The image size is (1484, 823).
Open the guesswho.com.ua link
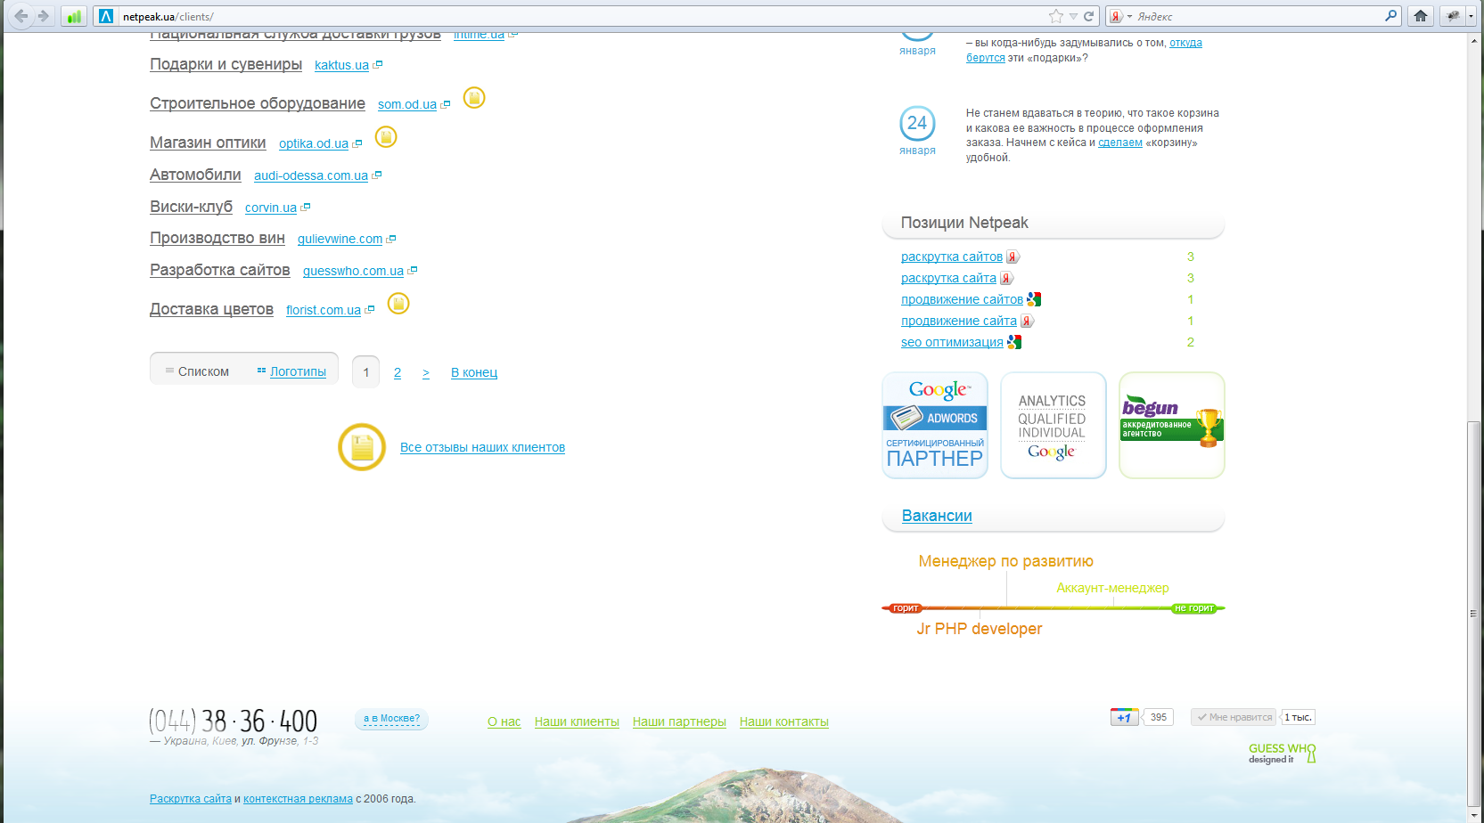coord(353,271)
